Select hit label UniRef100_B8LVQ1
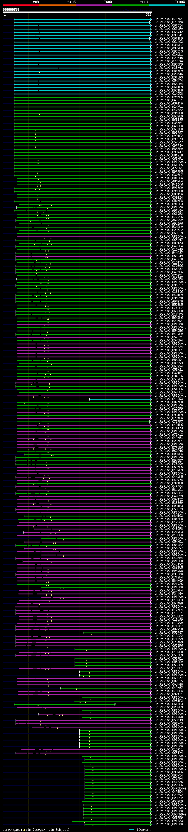Viewport: 188px width, 832px height. (168, 490)
